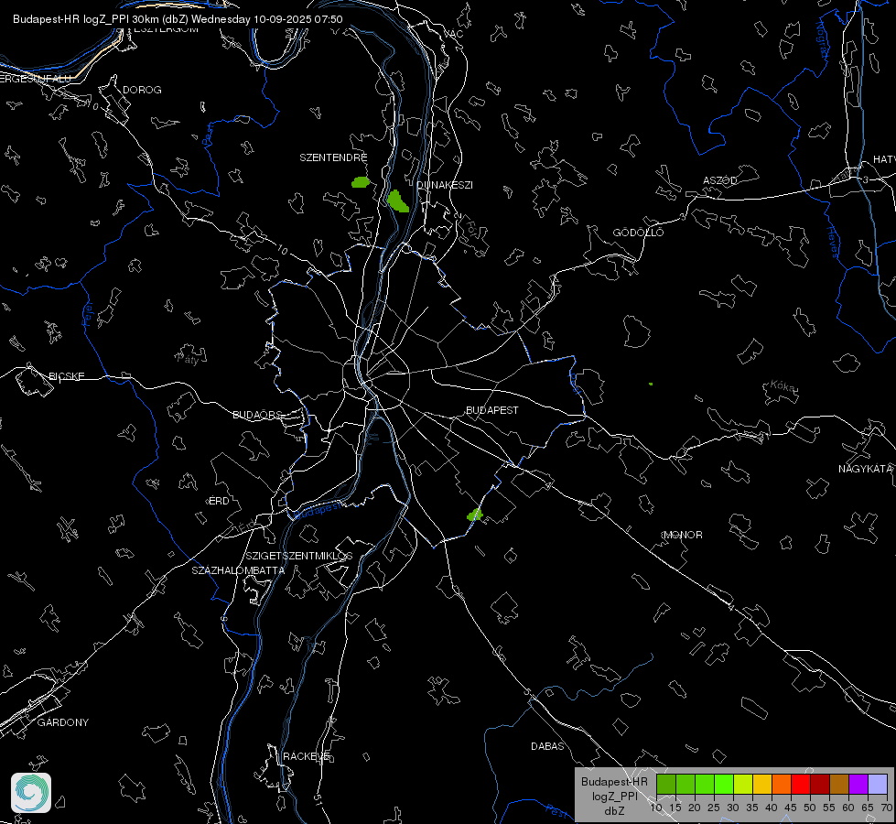Click the blue Fejér county label

[88, 314]
